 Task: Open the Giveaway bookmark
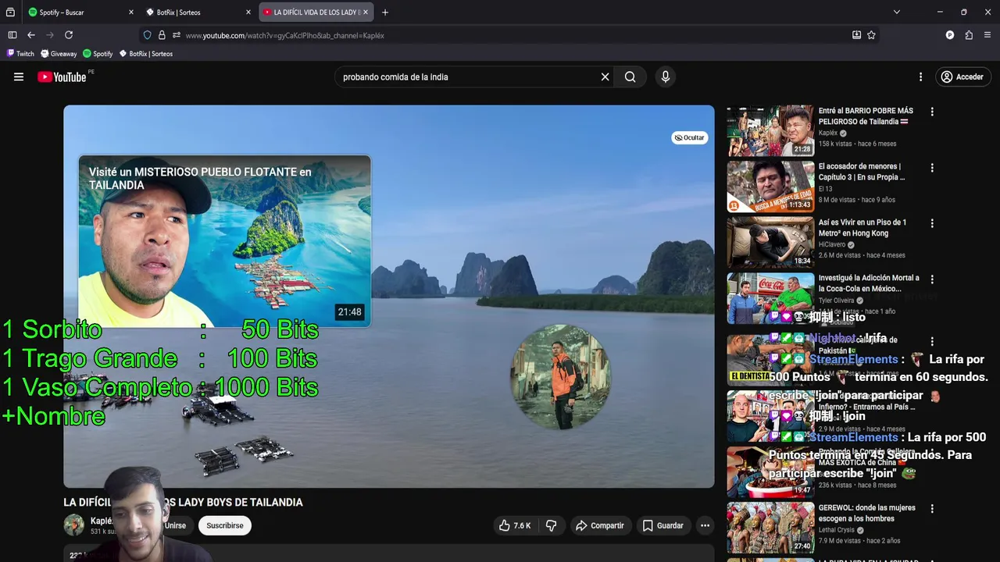pos(59,54)
